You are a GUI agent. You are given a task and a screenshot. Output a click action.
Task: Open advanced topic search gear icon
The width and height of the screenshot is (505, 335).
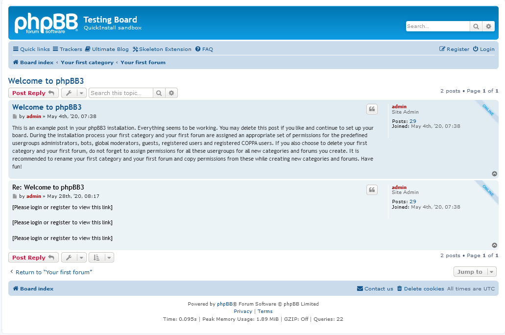tap(171, 93)
